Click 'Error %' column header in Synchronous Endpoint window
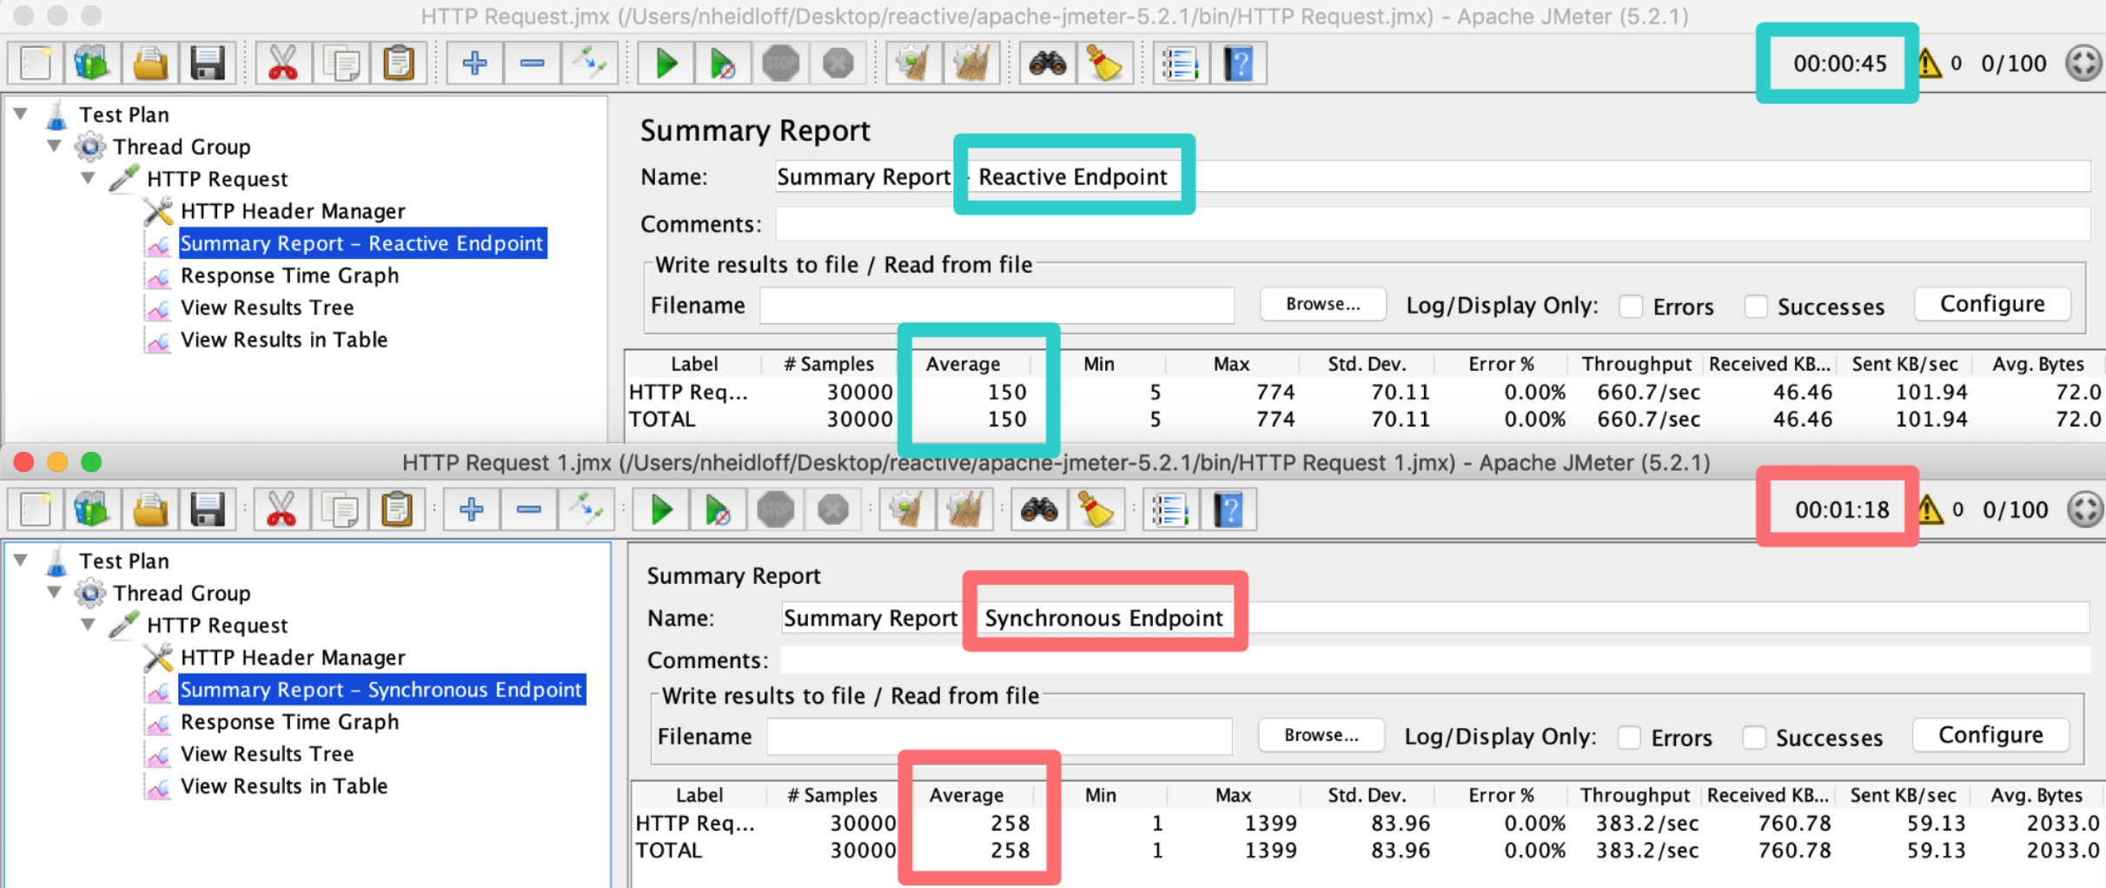Screen dimensions: 2106x888 [1501, 795]
